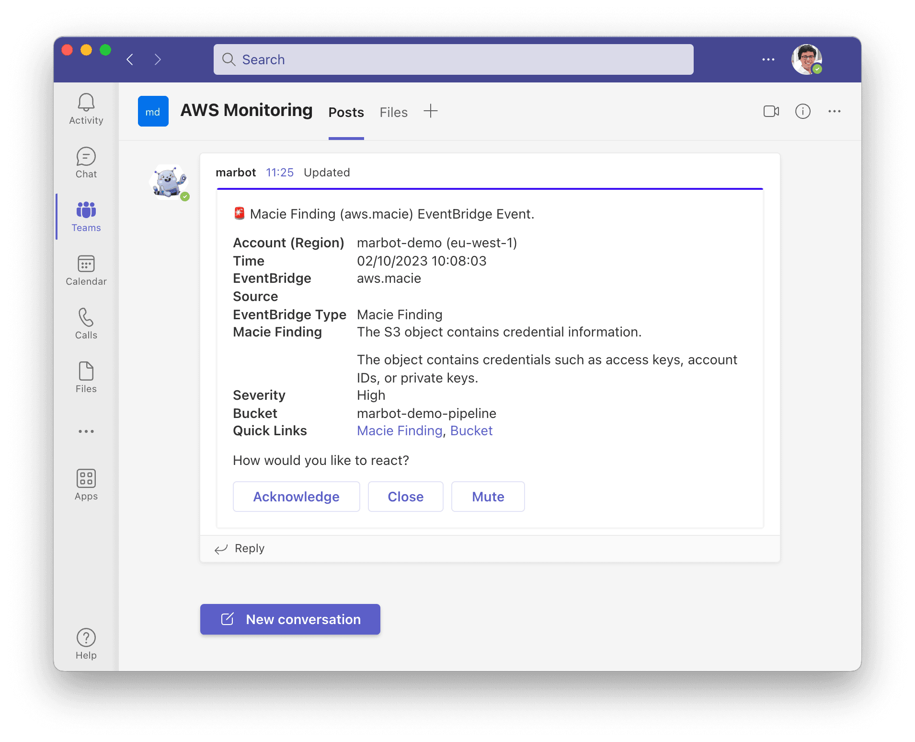Viewport: 915px width, 742px height.
Task: Click the 'marbot-demo-pipeline' bucket value
Action: coord(426,413)
